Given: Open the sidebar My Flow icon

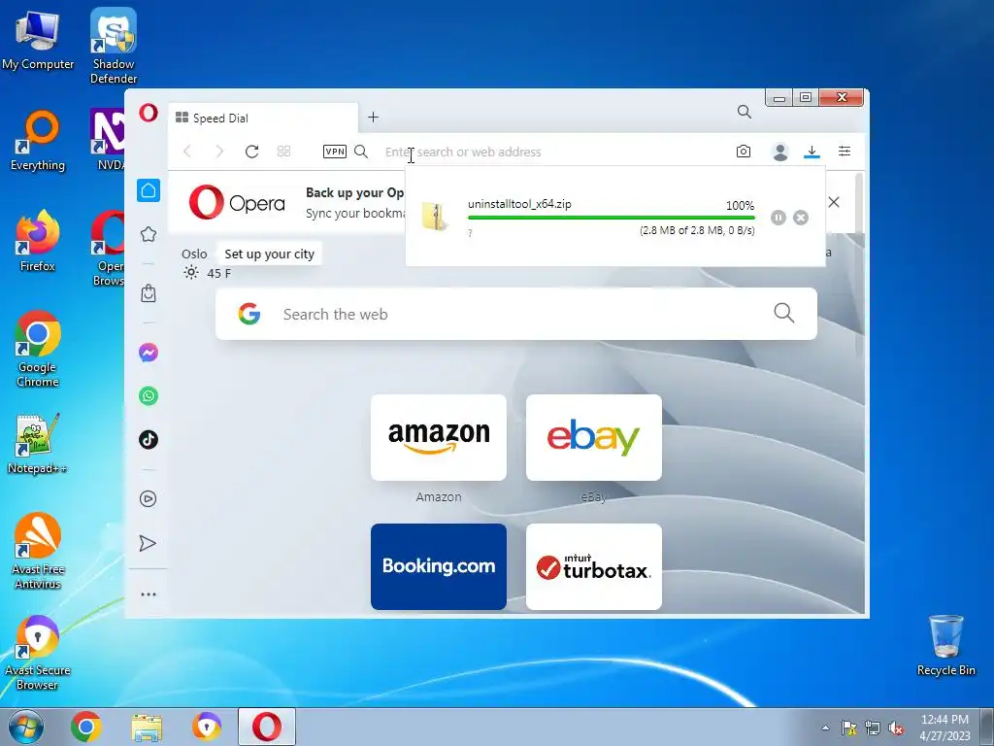Looking at the screenshot, I should (148, 543).
